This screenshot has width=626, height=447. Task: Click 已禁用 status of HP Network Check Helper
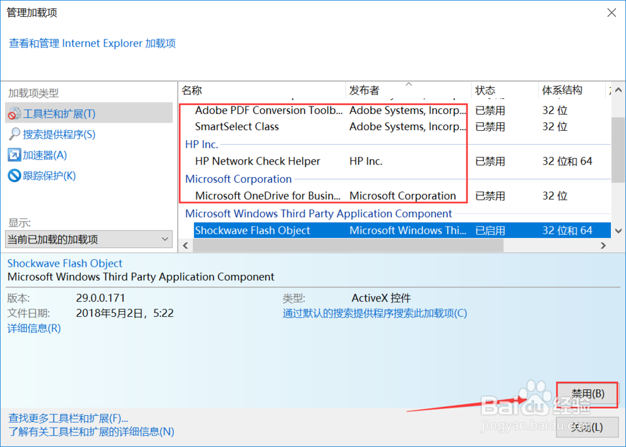[x=490, y=162]
